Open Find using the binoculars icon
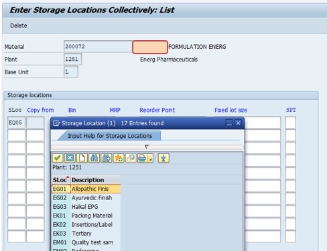 coord(94,158)
